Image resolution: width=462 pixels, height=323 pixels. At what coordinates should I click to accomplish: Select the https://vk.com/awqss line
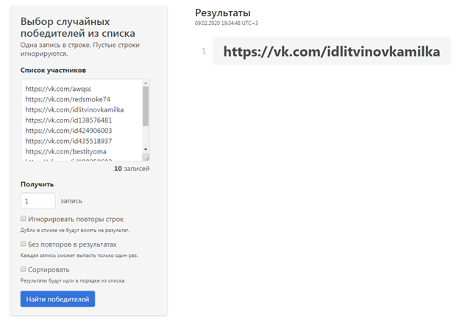click(58, 89)
